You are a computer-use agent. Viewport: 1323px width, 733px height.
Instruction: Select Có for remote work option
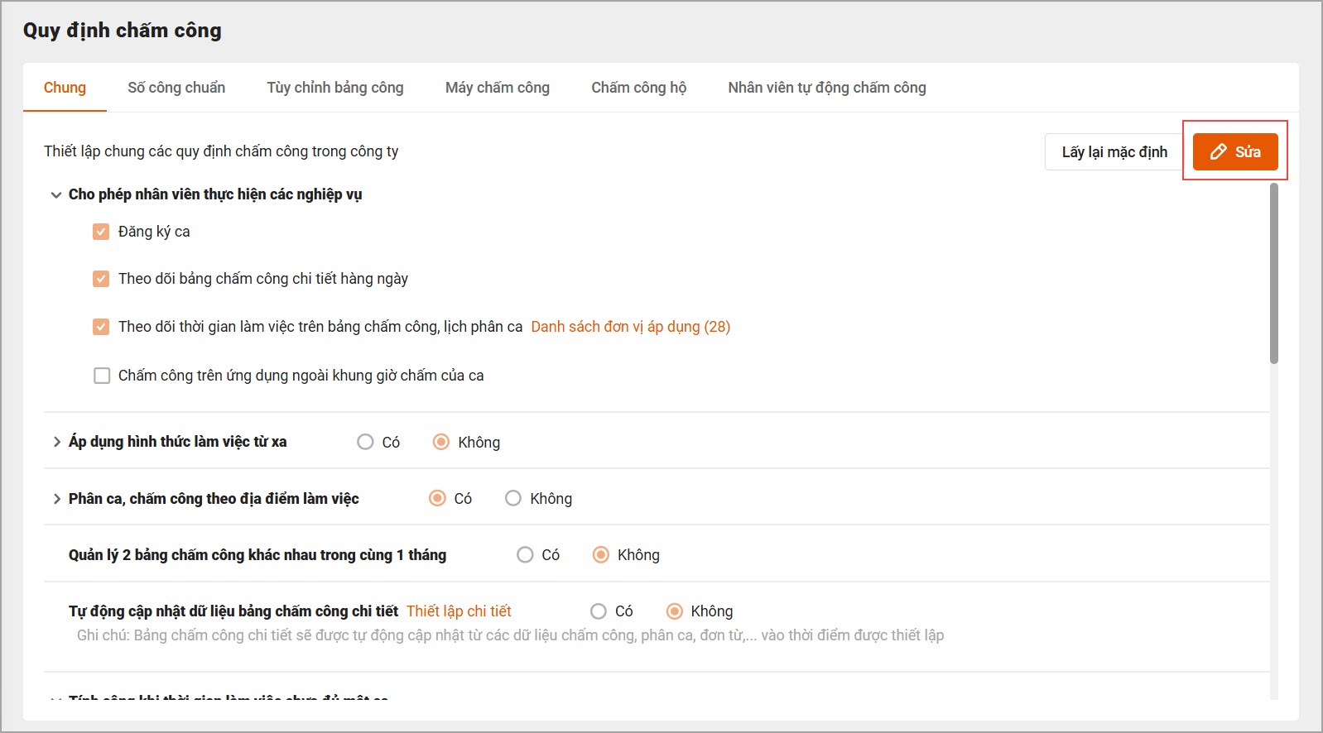coord(365,442)
